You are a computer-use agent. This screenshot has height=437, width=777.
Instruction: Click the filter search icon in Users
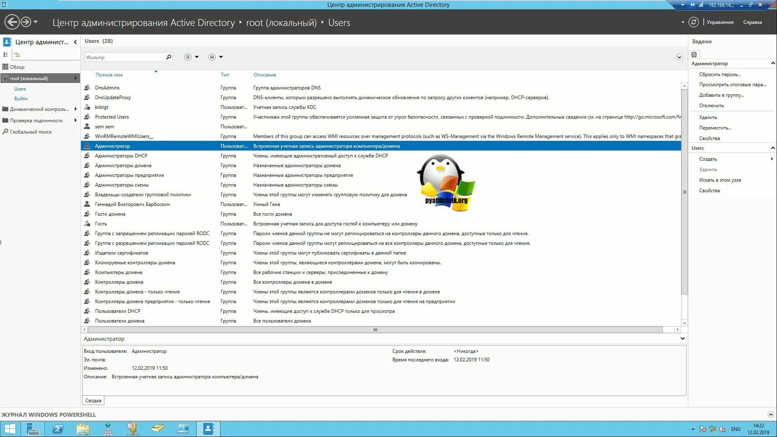point(169,57)
